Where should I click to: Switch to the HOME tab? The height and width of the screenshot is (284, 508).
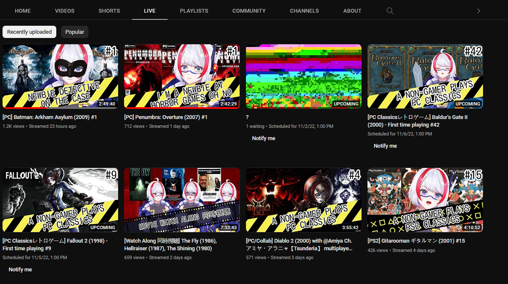click(x=23, y=11)
